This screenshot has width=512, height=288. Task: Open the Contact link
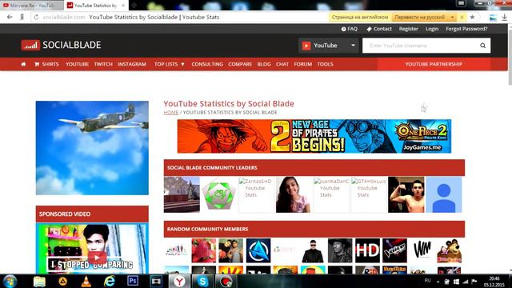[x=378, y=29]
